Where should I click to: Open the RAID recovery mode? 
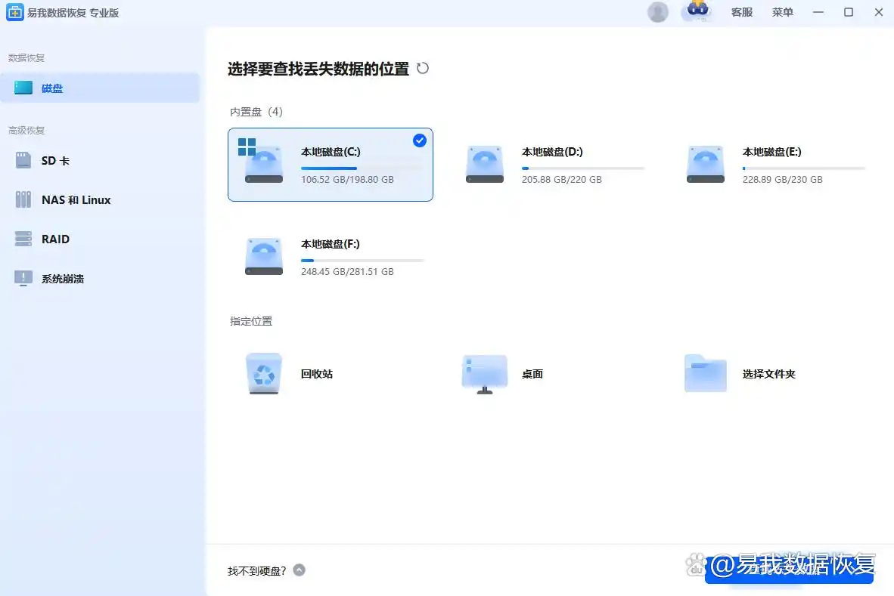(54, 239)
